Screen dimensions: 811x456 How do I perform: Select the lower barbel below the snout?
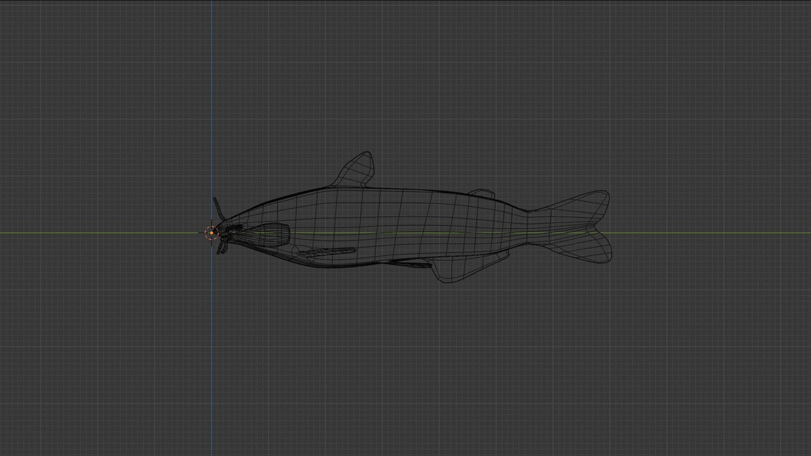220,248
